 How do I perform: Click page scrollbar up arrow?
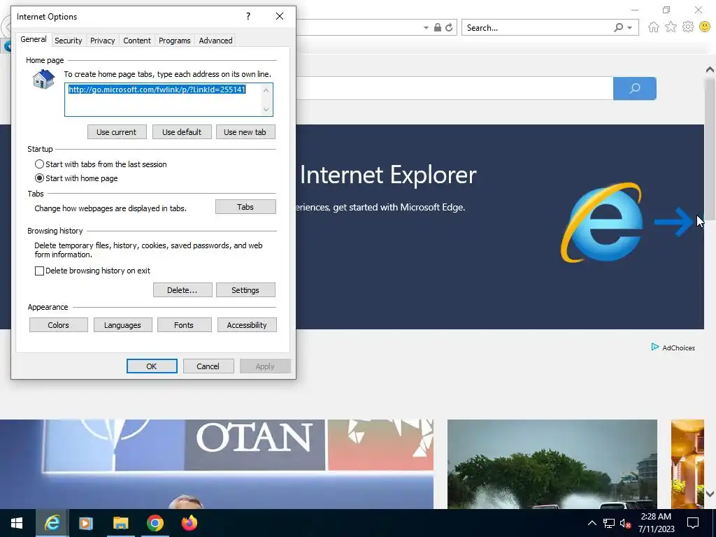click(x=710, y=70)
